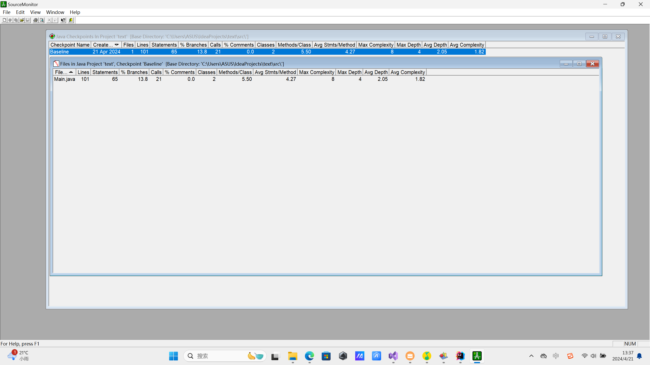Sort files by Max Complexity column header
The image size is (650, 365).
pos(316,72)
